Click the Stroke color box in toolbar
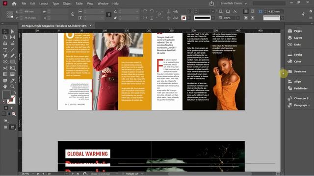314x176 pixels. point(11,100)
